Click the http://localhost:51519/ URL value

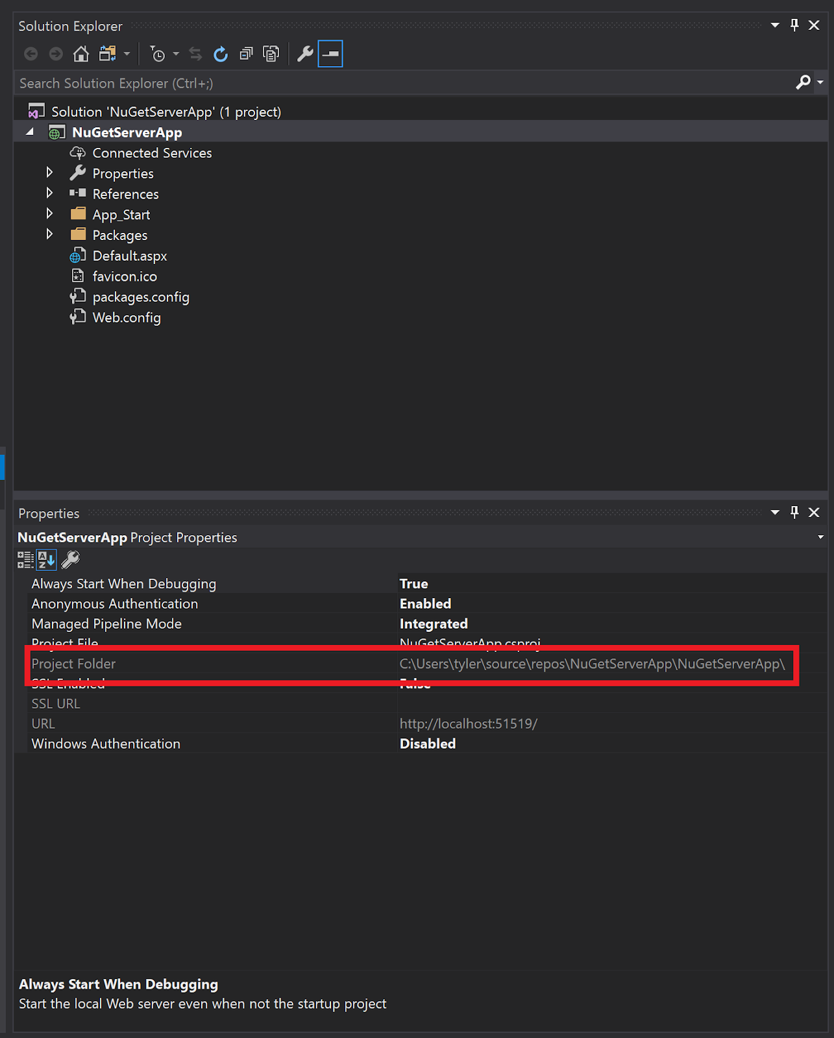pos(469,724)
